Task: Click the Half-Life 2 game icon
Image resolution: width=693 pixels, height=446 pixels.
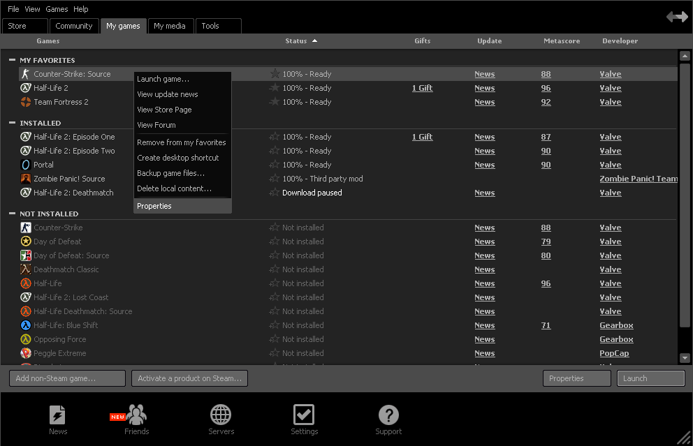Action: [x=26, y=88]
